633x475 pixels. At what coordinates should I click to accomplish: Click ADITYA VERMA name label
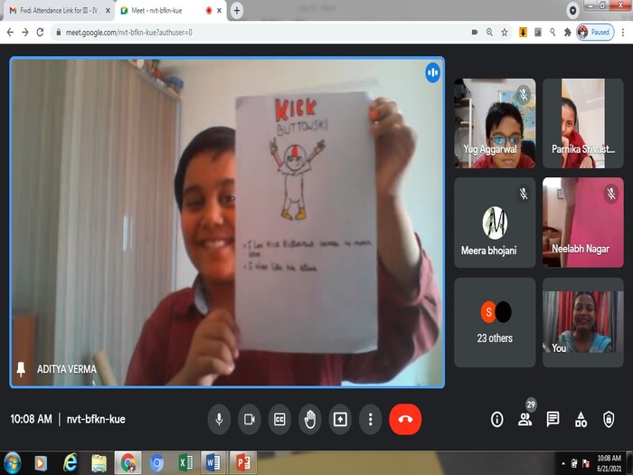(x=67, y=369)
